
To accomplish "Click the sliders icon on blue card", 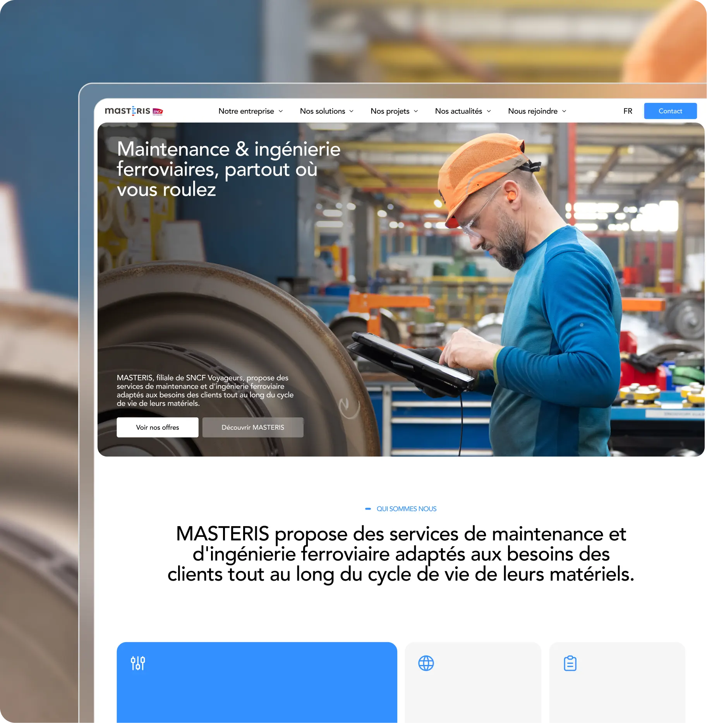I will [x=138, y=663].
